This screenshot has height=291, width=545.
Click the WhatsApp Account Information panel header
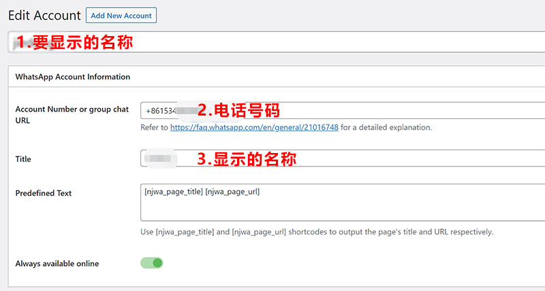(73, 77)
